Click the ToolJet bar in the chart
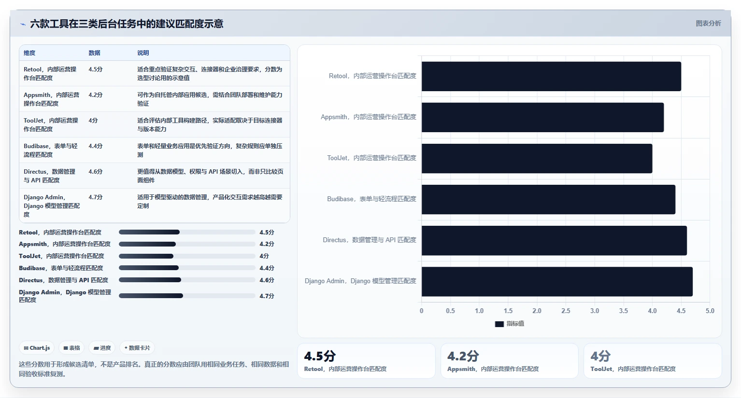The width and height of the screenshot is (741, 398). coord(537,158)
